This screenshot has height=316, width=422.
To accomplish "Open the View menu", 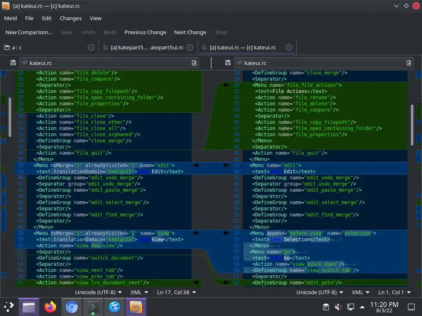I will (x=96, y=18).
